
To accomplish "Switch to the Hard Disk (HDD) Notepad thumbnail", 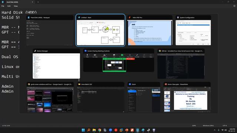I will (x=50, y=30).
